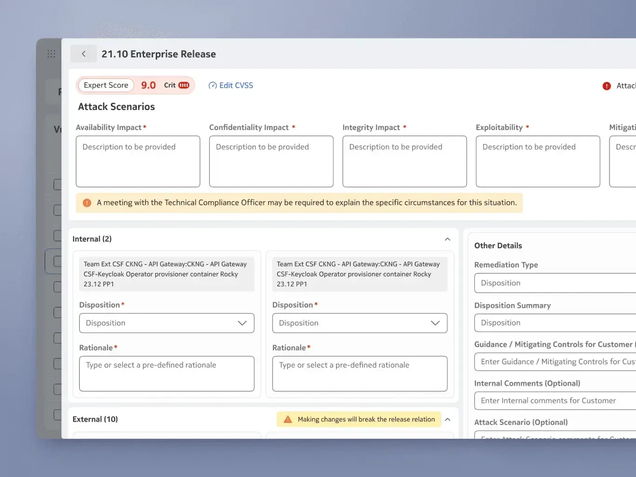Click the Technical Compliance Officer meeting notice text
This screenshot has width=636, height=477.
[307, 203]
